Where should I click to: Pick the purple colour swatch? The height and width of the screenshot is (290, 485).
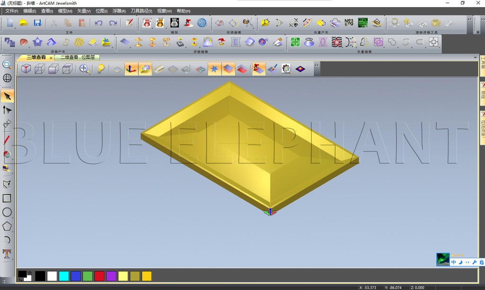111,276
